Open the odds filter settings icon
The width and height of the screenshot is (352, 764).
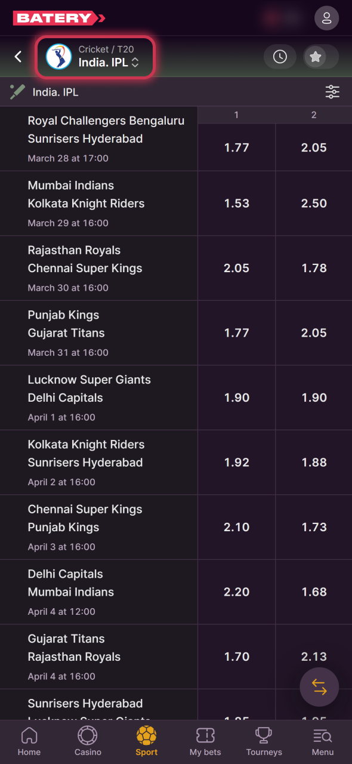coord(332,92)
